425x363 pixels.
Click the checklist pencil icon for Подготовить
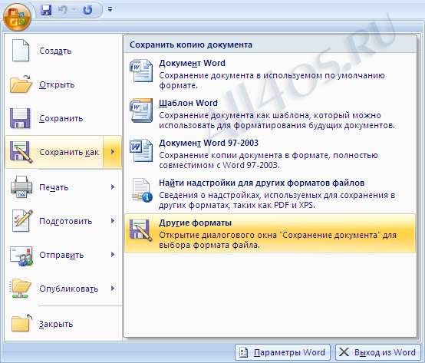pyautogui.click(x=22, y=221)
